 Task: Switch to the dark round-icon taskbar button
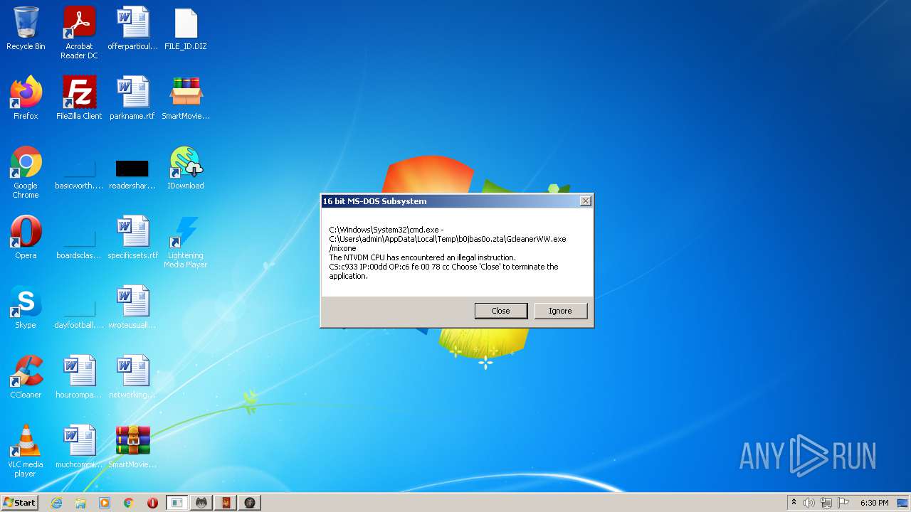click(x=250, y=503)
